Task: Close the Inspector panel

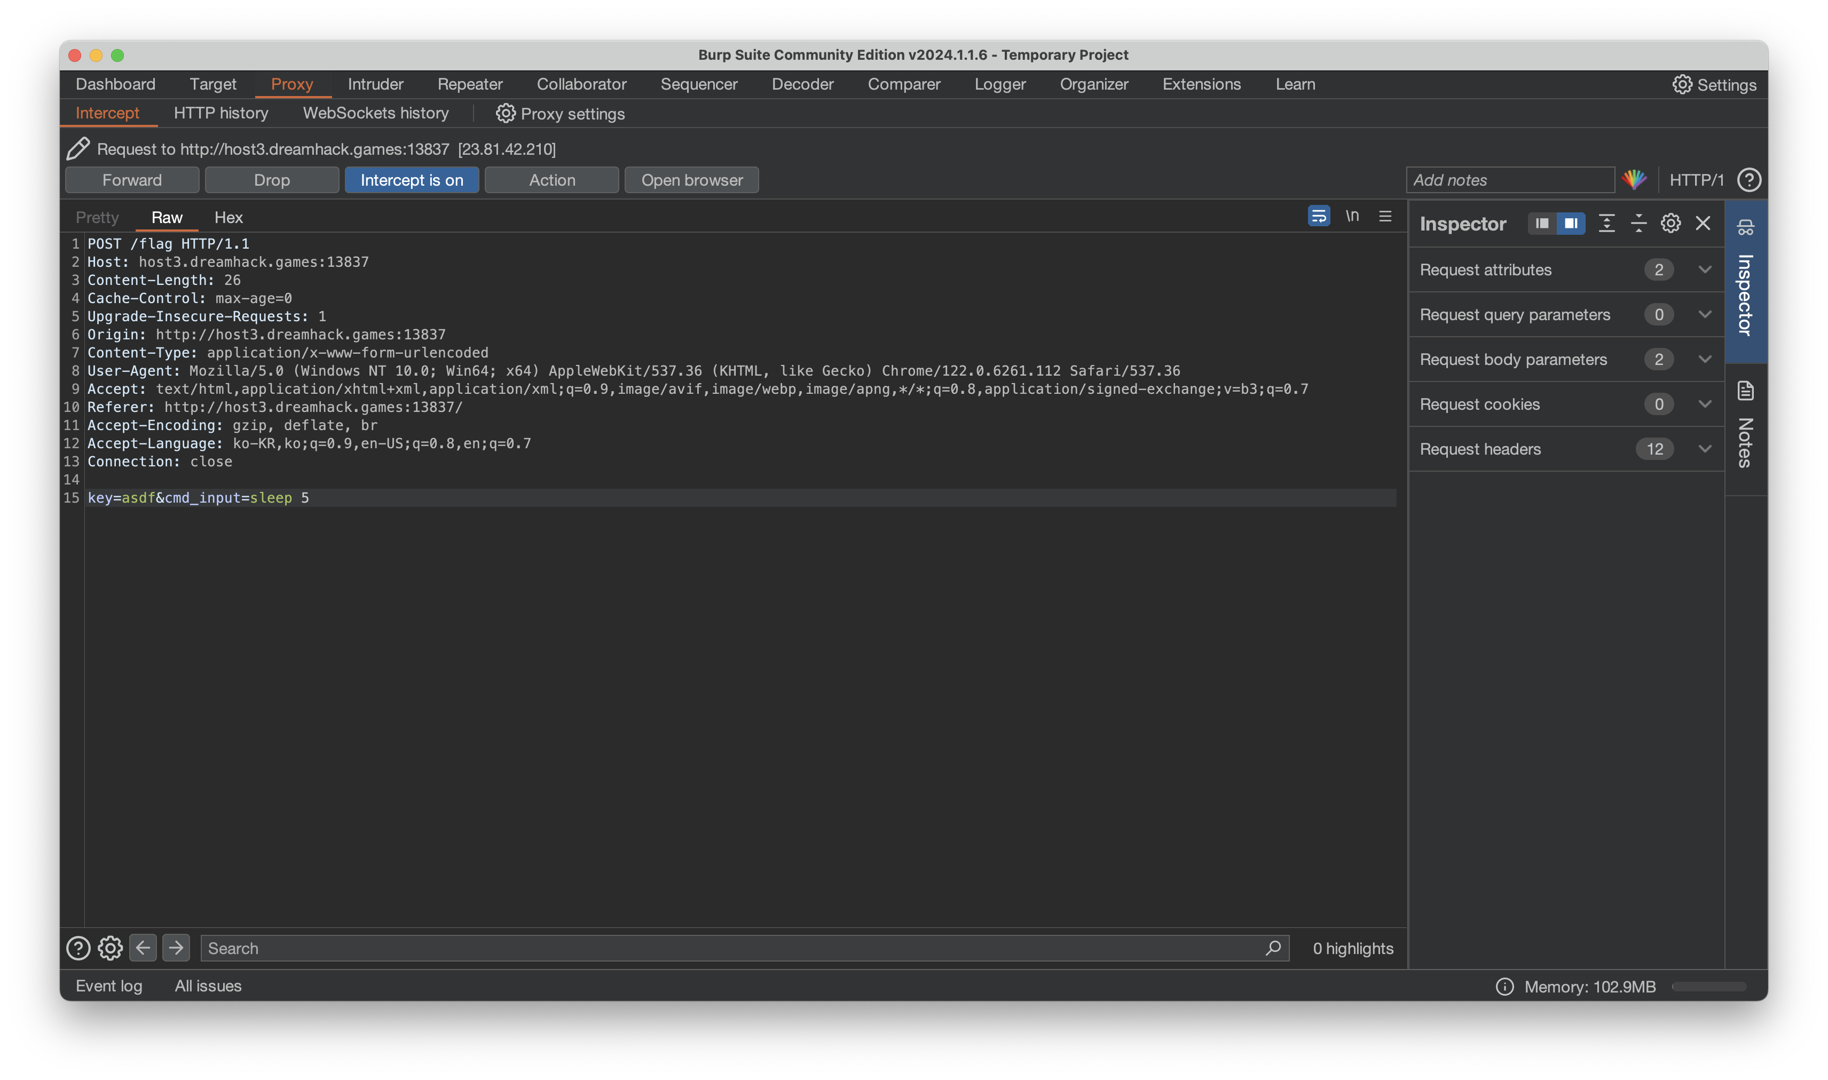Action: click(x=1703, y=224)
